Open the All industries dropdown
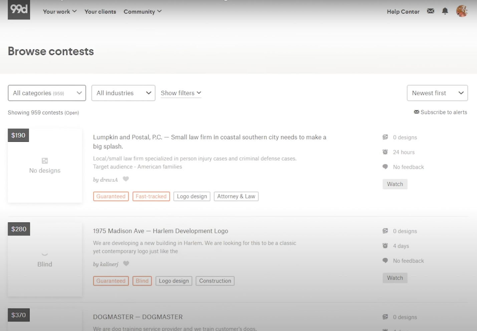 [x=123, y=93]
